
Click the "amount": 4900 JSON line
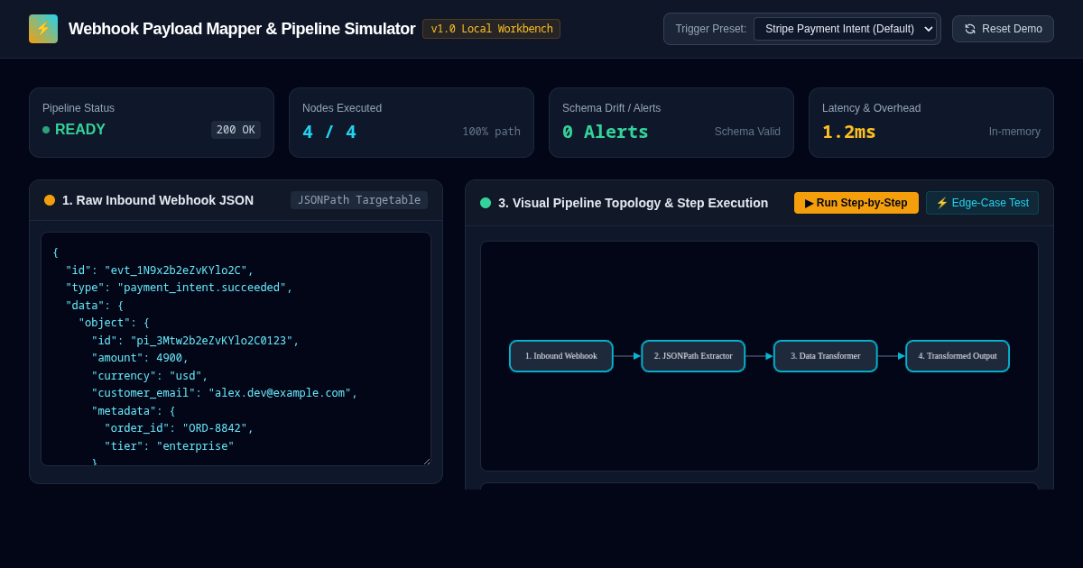click(x=140, y=358)
